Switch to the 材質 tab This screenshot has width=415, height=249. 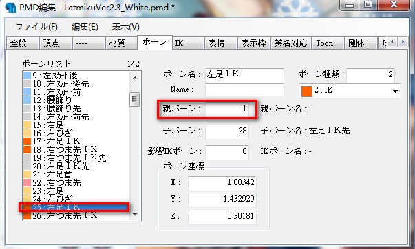coord(122,43)
